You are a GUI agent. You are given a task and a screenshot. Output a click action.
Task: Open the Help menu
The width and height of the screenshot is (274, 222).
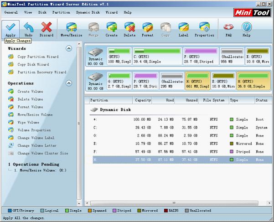(128, 12)
